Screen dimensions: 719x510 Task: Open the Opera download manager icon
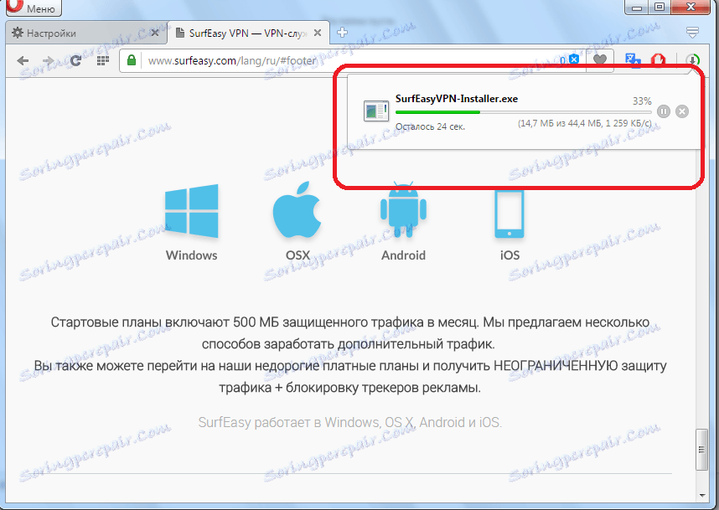tap(693, 59)
